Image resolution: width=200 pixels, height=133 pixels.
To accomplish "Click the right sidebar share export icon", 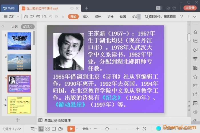I will 195,94.
